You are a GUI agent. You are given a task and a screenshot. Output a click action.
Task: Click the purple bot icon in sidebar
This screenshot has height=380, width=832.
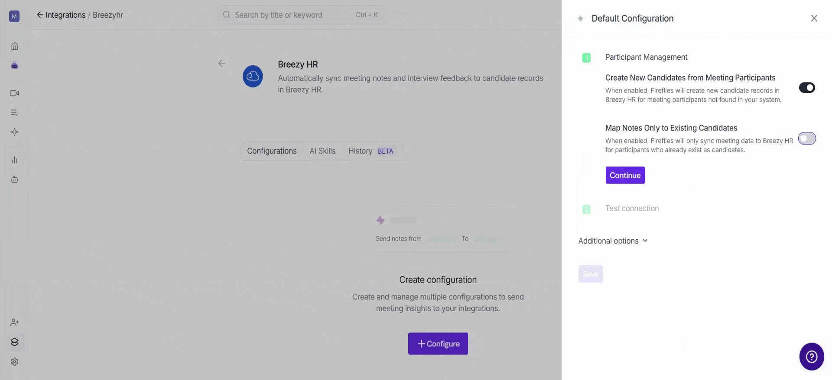point(15,65)
